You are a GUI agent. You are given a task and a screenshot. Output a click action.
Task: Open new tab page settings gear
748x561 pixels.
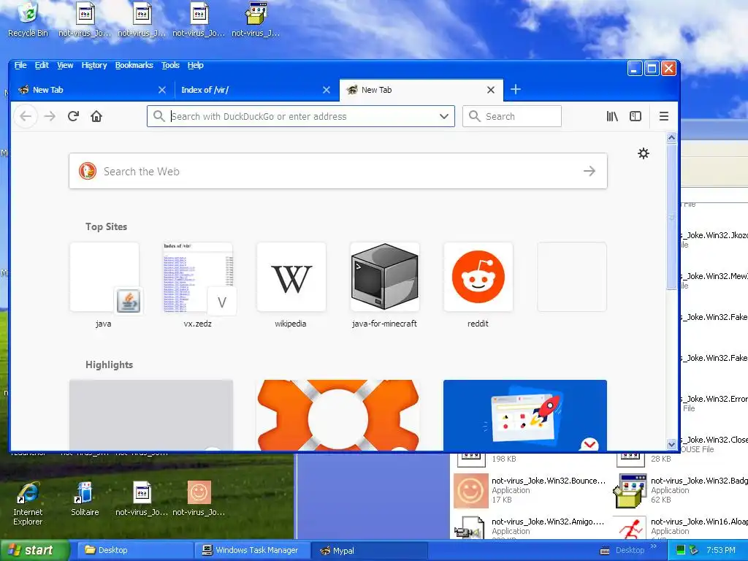(644, 153)
